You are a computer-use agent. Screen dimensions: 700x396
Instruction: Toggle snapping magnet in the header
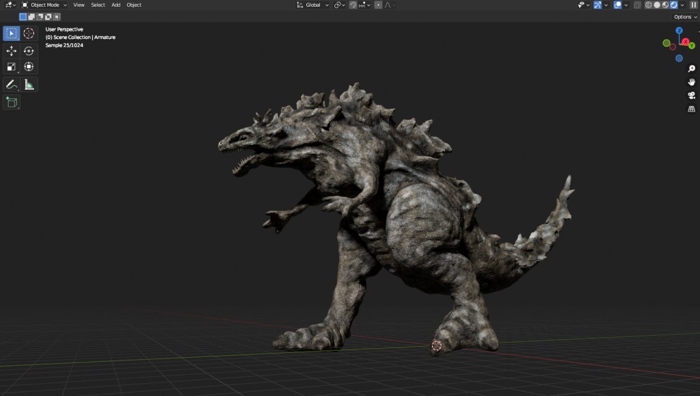353,5
